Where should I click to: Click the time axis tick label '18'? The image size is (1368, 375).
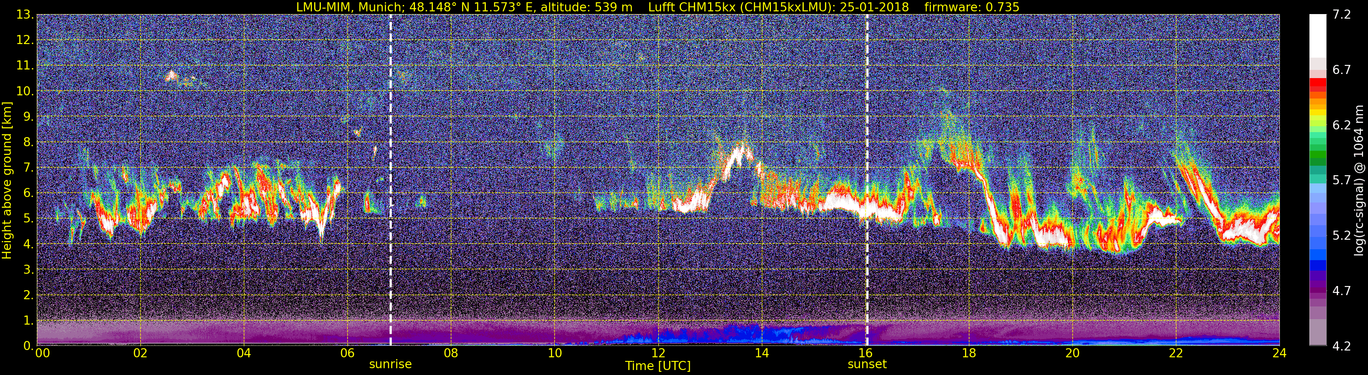(x=968, y=353)
